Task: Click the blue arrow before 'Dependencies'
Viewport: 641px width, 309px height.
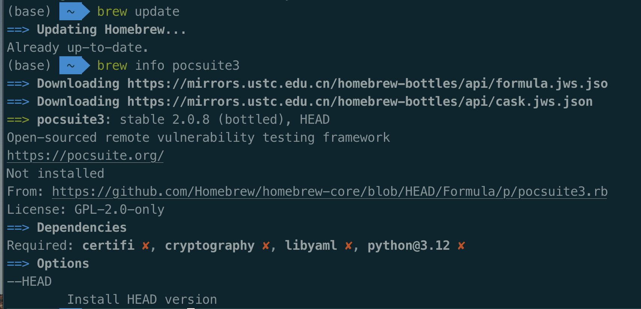Action: [18, 228]
